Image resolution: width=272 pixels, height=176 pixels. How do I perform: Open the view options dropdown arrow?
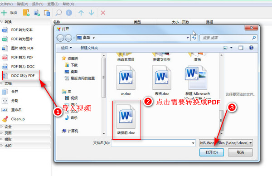click(x=231, y=48)
